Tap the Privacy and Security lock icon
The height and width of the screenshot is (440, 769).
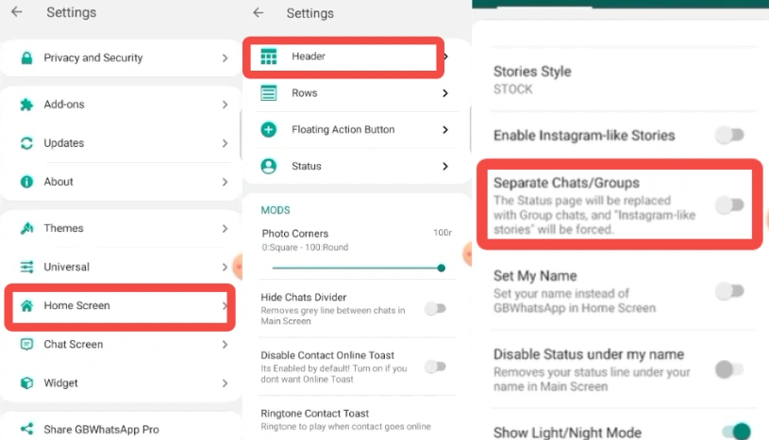(x=26, y=58)
